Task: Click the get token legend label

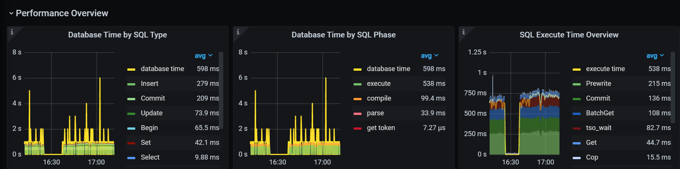Action: pyautogui.click(x=381, y=128)
